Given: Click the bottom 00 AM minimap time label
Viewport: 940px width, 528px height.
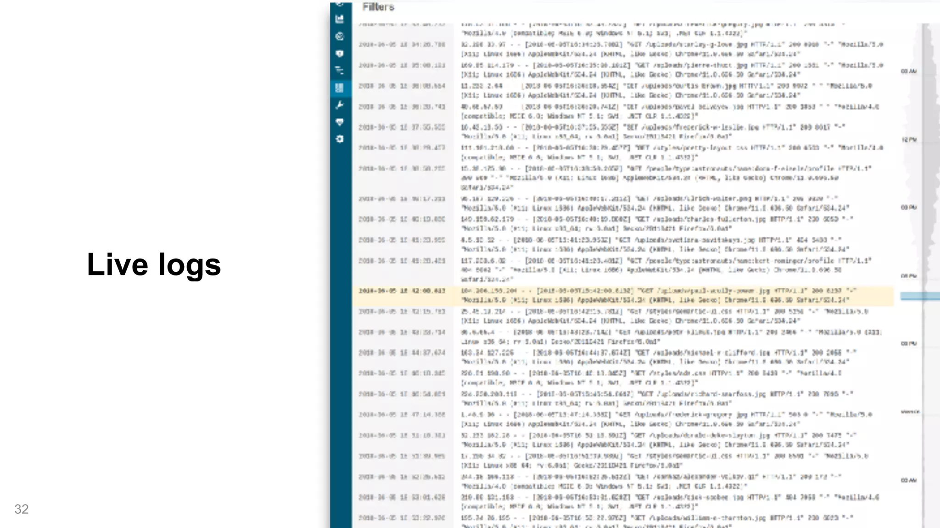Looking at the screenshot, I should (x=909, y=480).
